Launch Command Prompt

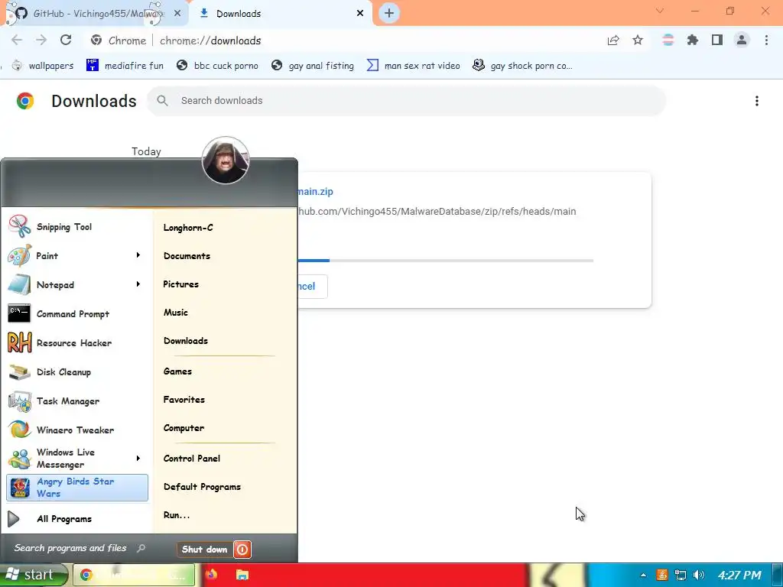point(73,314)
